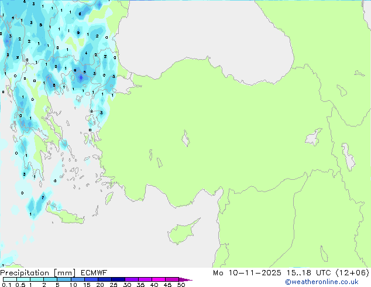Click the '35' legend scale label

(140, 285)
